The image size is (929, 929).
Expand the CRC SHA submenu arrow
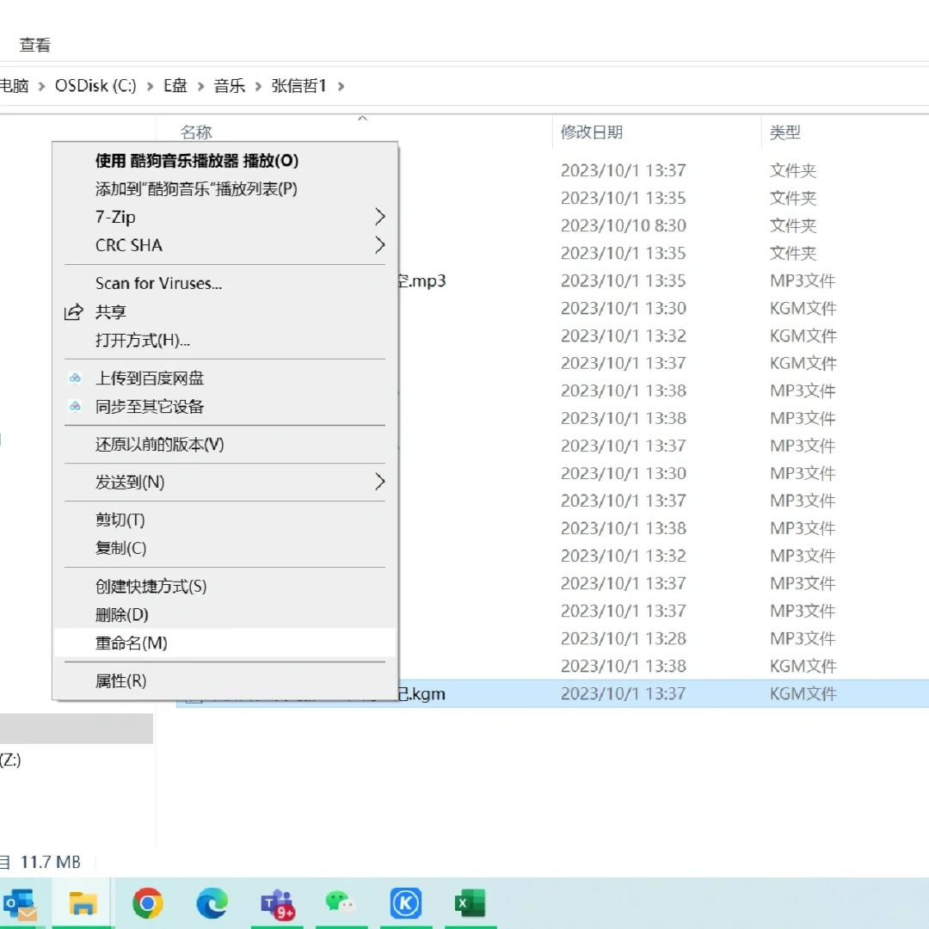[x=379, y=245]
